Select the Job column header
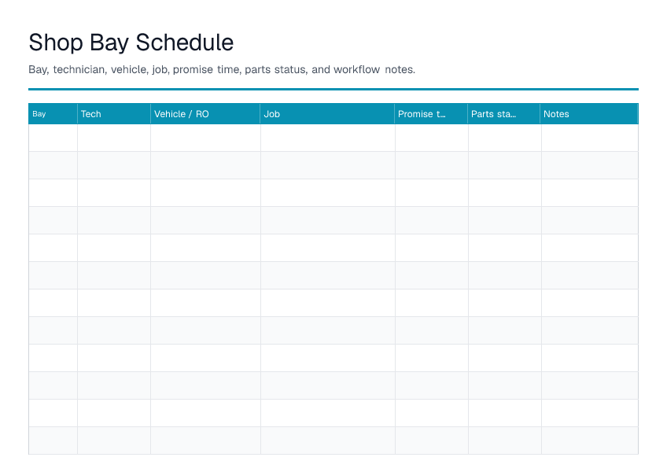The width and height of the screenshot is (667, 472). (327, 113)
